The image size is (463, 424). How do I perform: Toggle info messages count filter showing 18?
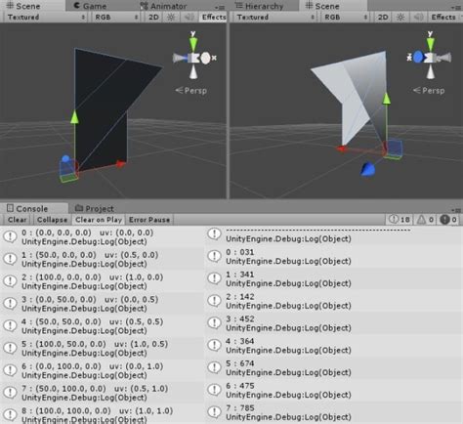tap(400, 220)
